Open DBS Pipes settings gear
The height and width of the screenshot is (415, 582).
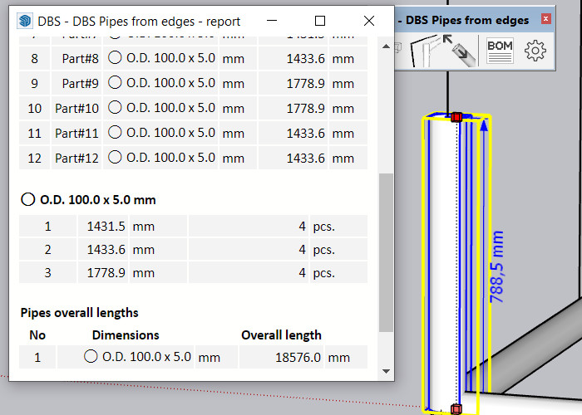click(x=535, y=51)
